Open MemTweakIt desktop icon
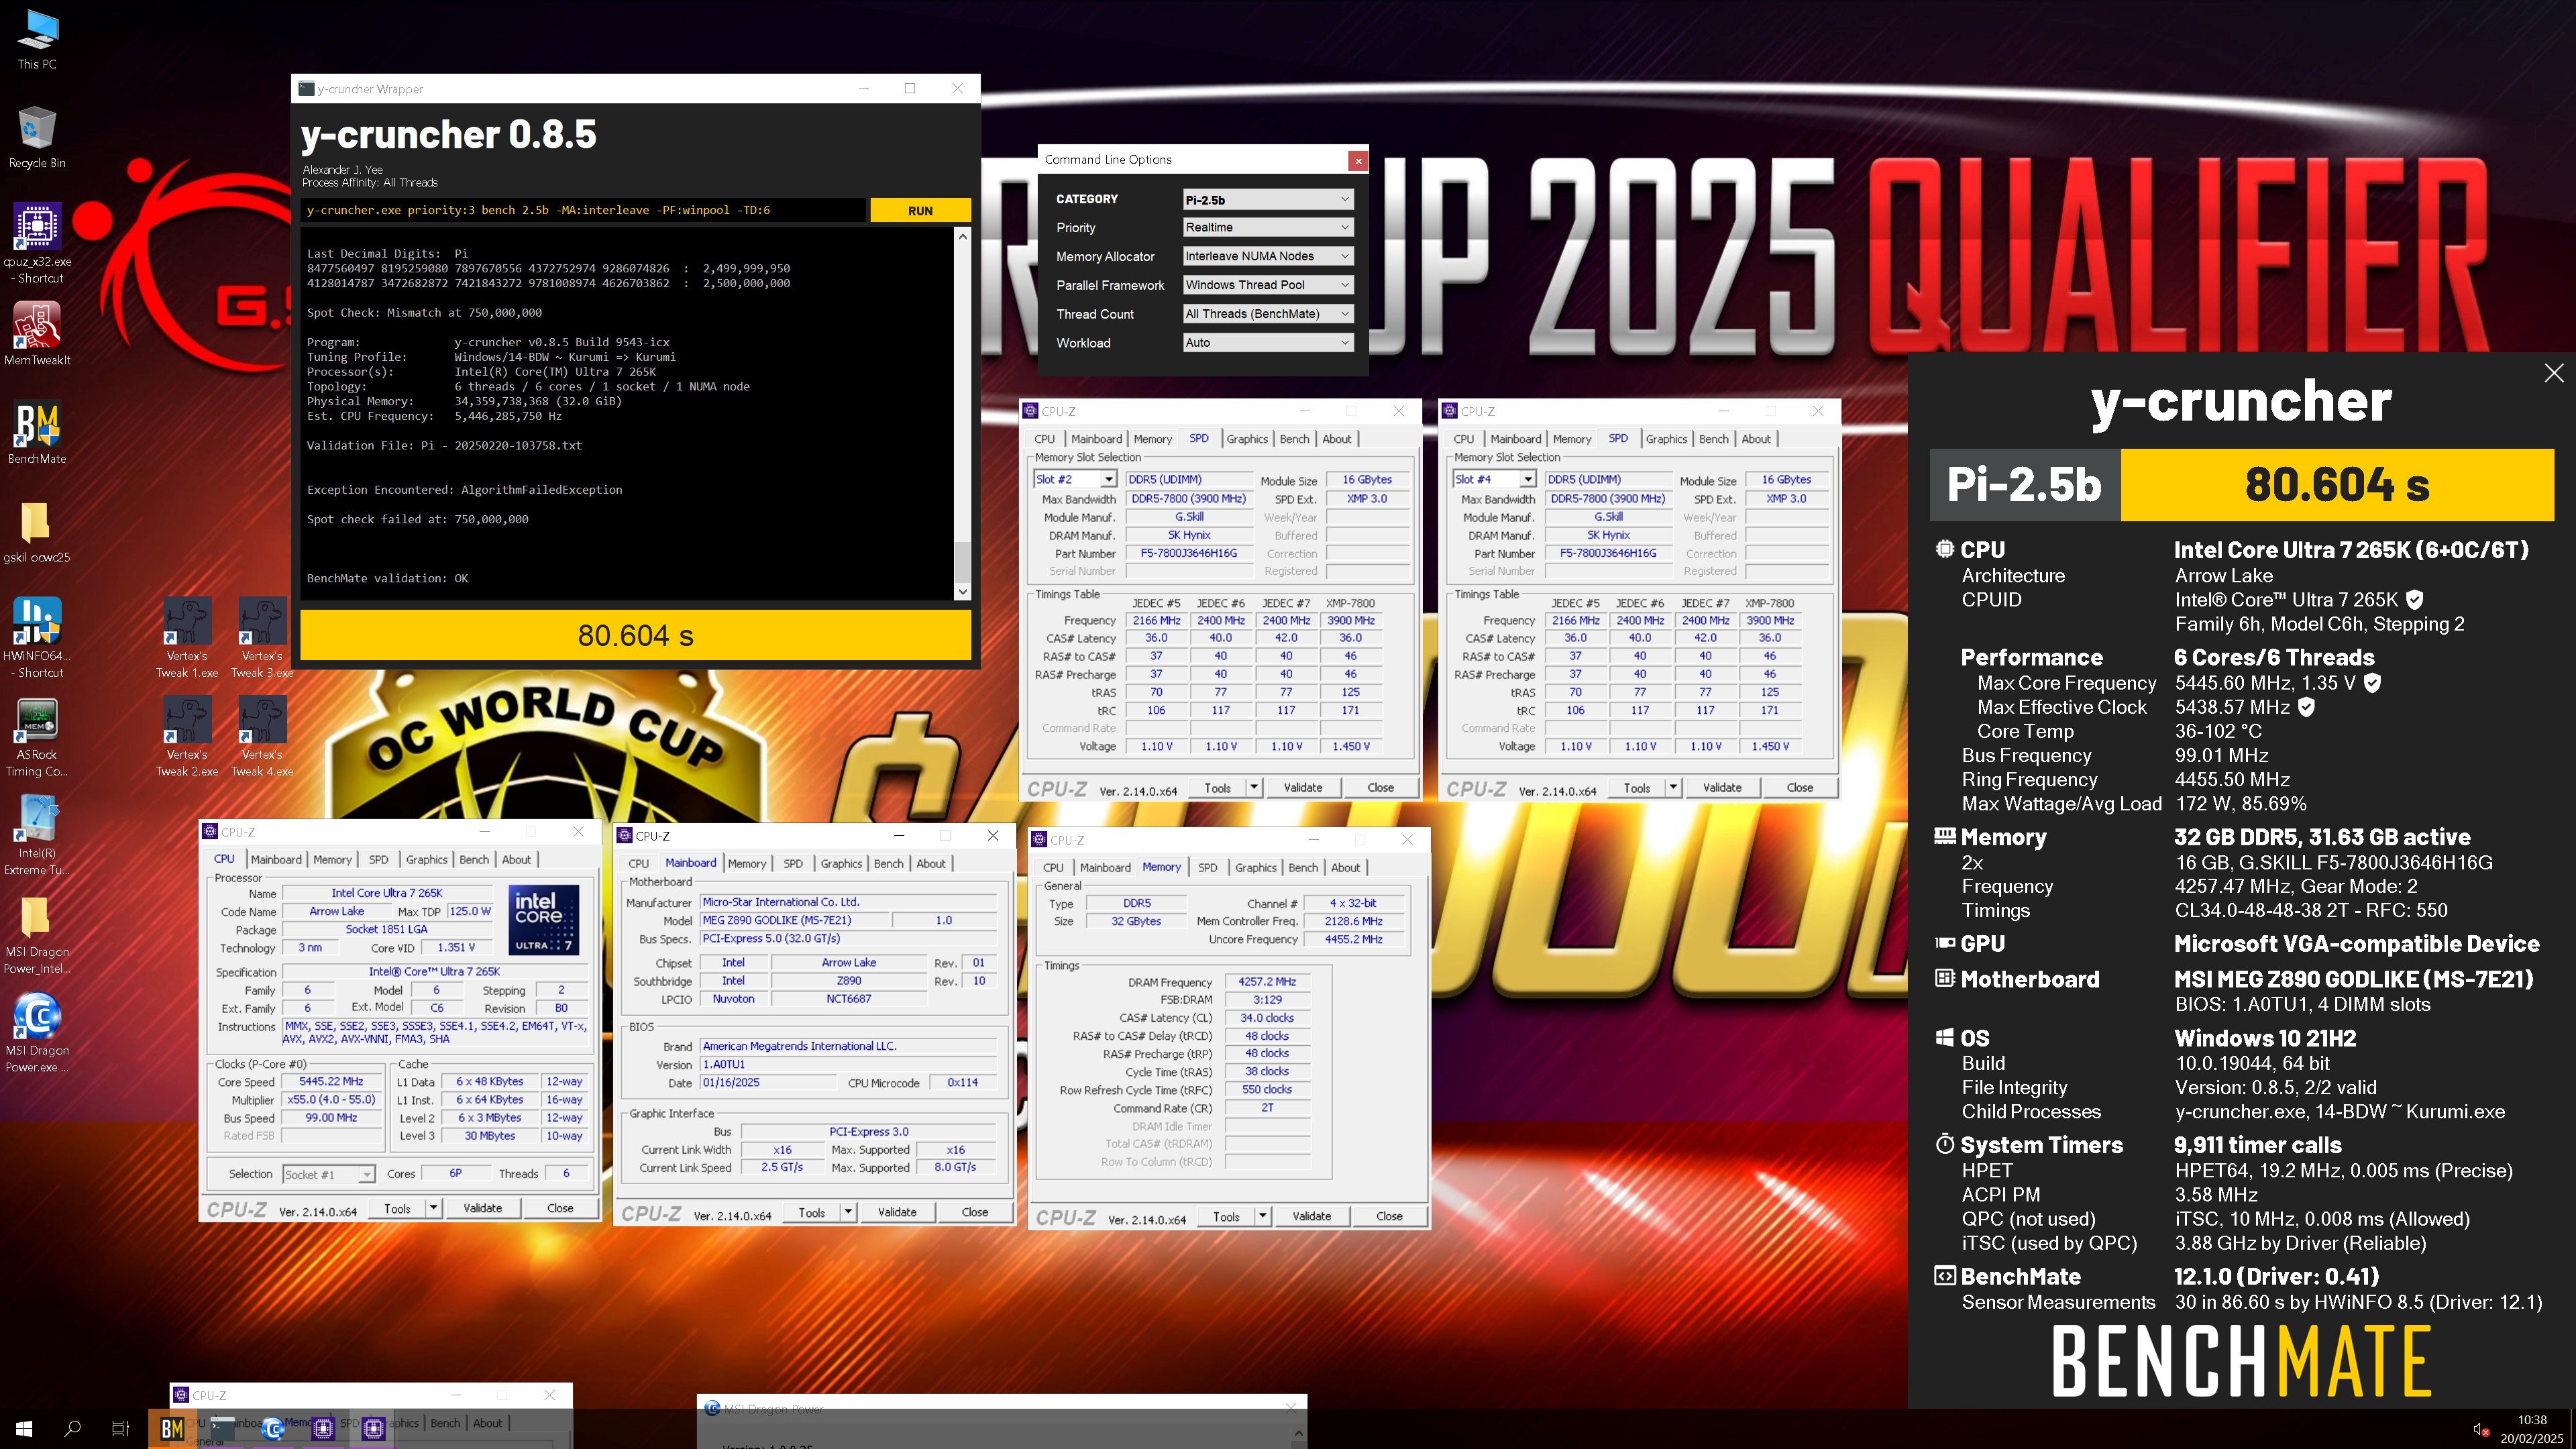 click(37, 335)
